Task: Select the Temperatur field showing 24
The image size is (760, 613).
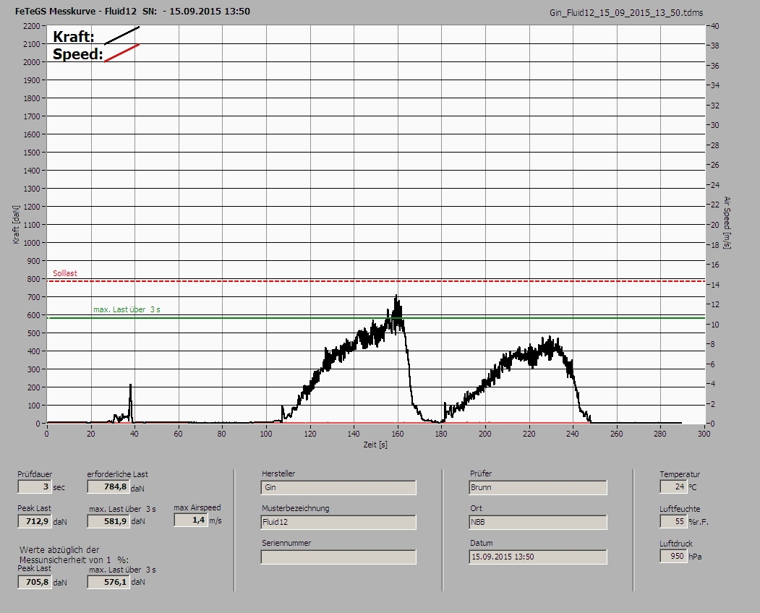Action: 673,486
